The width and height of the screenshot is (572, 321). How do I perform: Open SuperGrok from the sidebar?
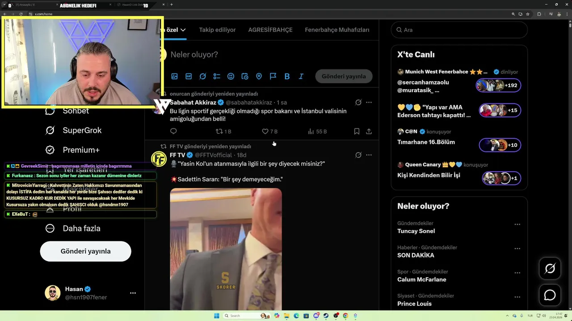[x=73, y=130]
